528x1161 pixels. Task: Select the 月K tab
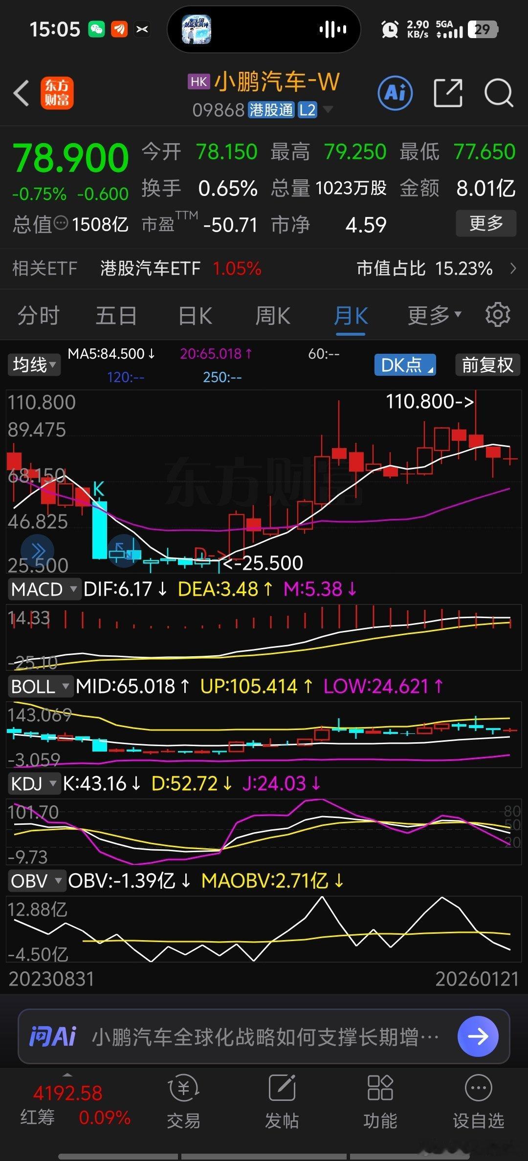pos(351,316)
